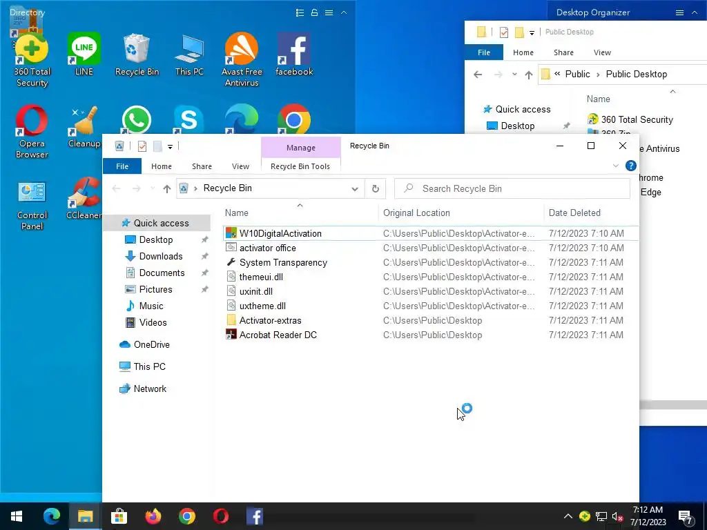Open the View tab in Recycle Bin
This screenshot has height=530, width=707.
pos(240,166)
